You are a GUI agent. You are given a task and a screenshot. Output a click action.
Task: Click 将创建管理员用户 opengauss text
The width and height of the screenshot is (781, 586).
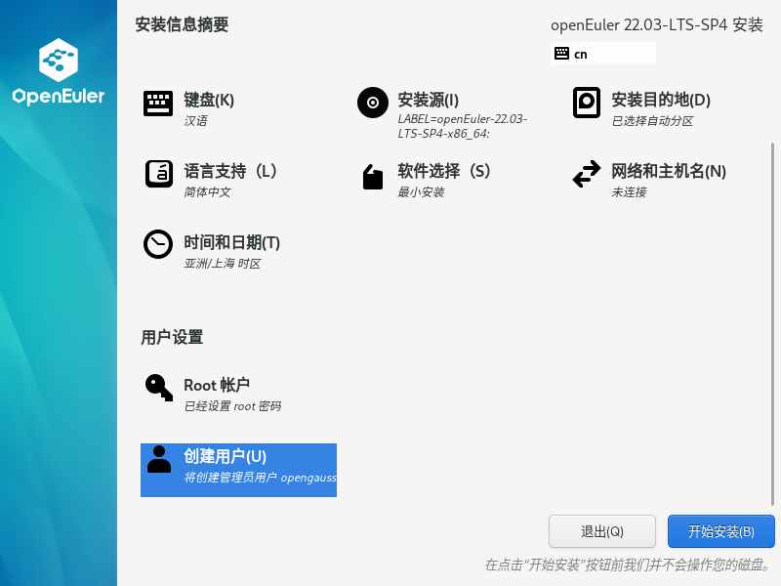click(x=260, y=478)
